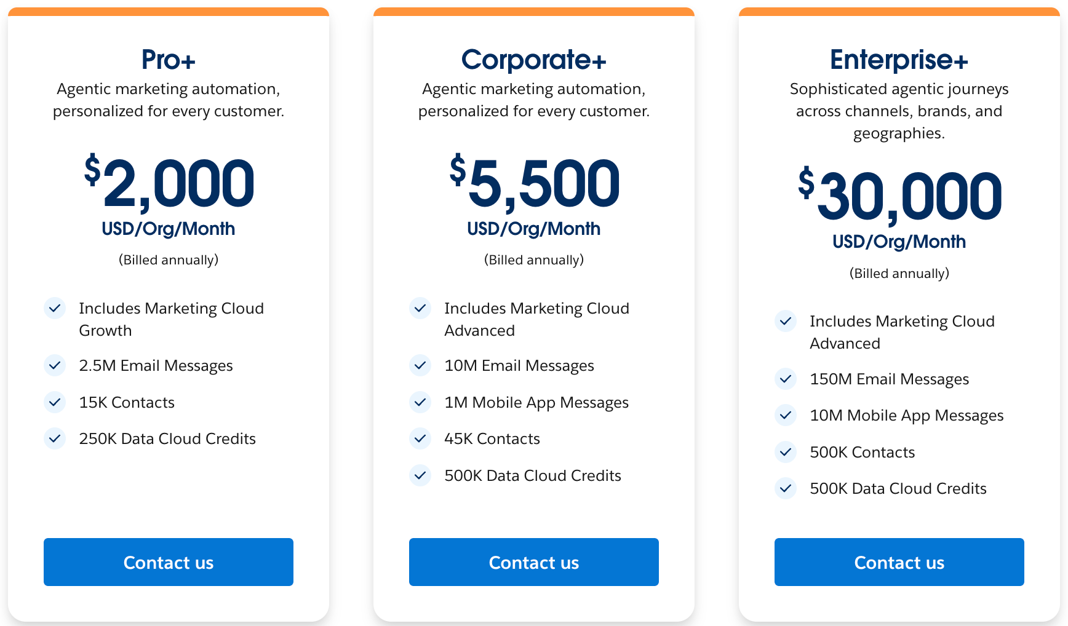Image resolution: width=1068 pixels, height=626 pixels.
Task: Click the checkmark beside Includes Marketing Cloud Growth
Action: coord(55,308)
